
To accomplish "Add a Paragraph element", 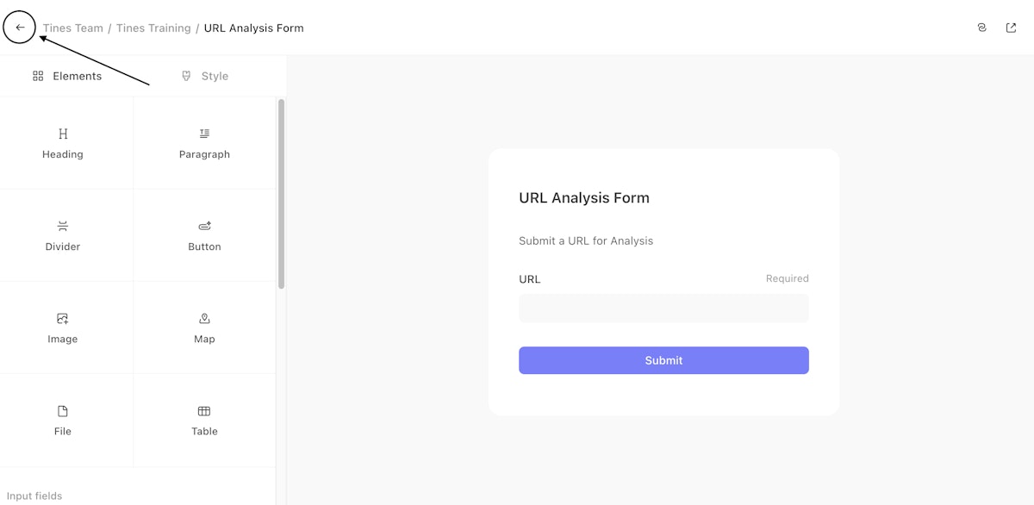I will point(204,143).
